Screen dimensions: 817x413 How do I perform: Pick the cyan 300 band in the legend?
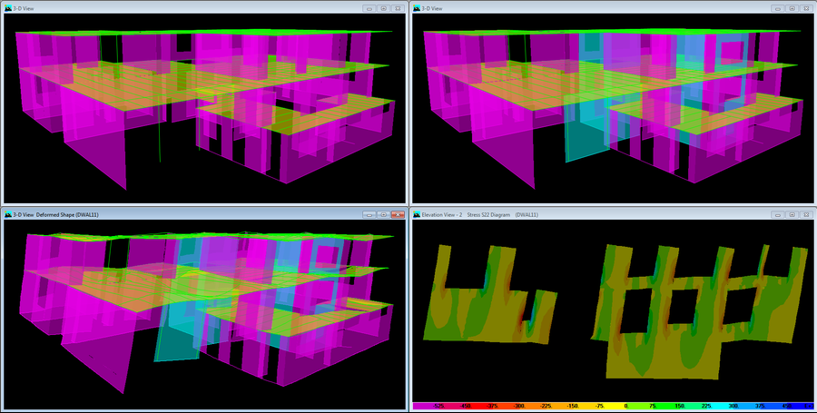pyautogui.click(x=735, y=407)
